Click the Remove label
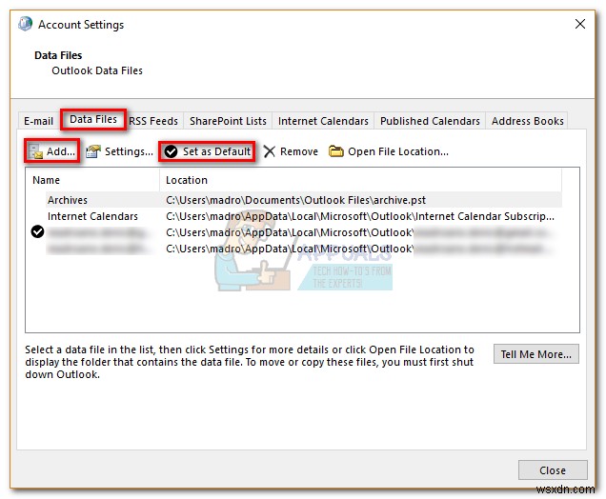 (299, 151)
